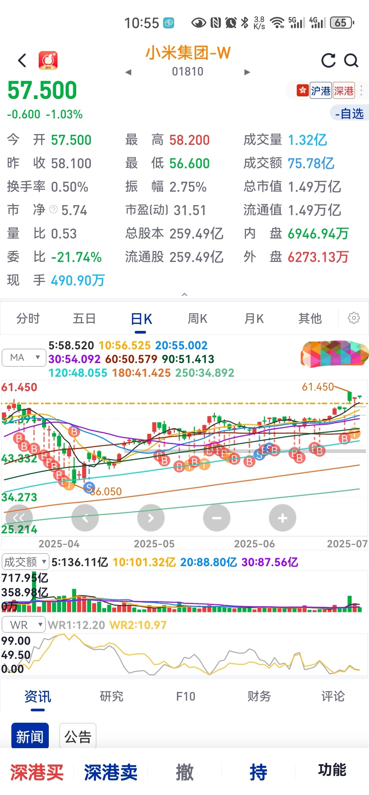This screenshot has height=795, width=369.
Task: Tap the help icon beside 市净
Action: tap(53, 210)
